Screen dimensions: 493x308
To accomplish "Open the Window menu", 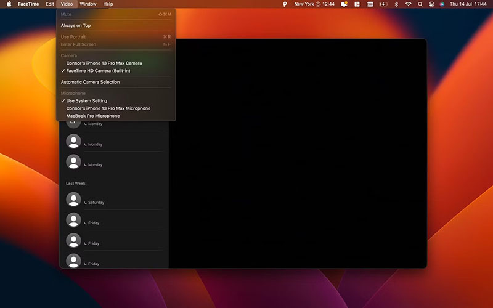I will click(88, 4).
